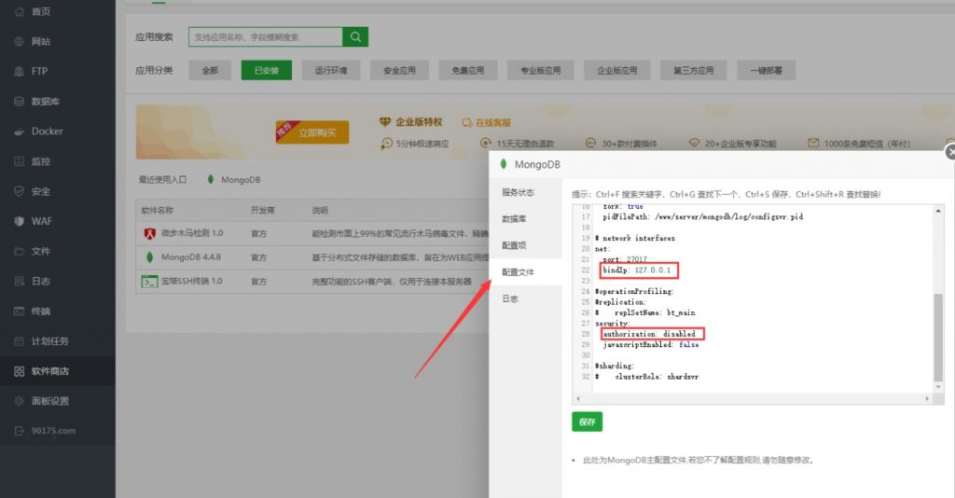Click the MongoDB 4.4.8 software name
Viewport: 955px width, 498px height.
191,256
